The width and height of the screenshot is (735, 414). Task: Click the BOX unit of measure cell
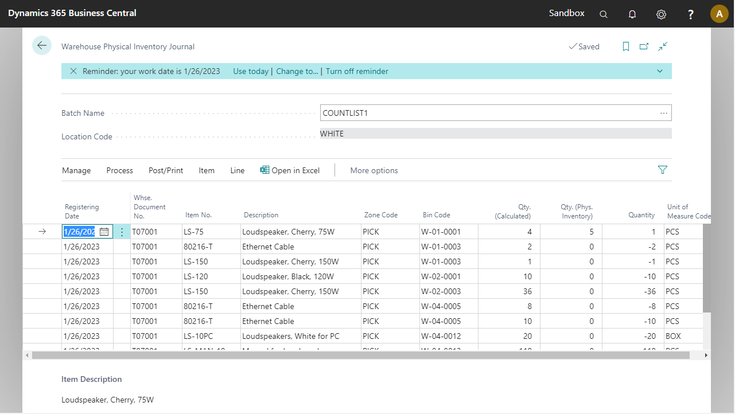click(x=683, y=336)
